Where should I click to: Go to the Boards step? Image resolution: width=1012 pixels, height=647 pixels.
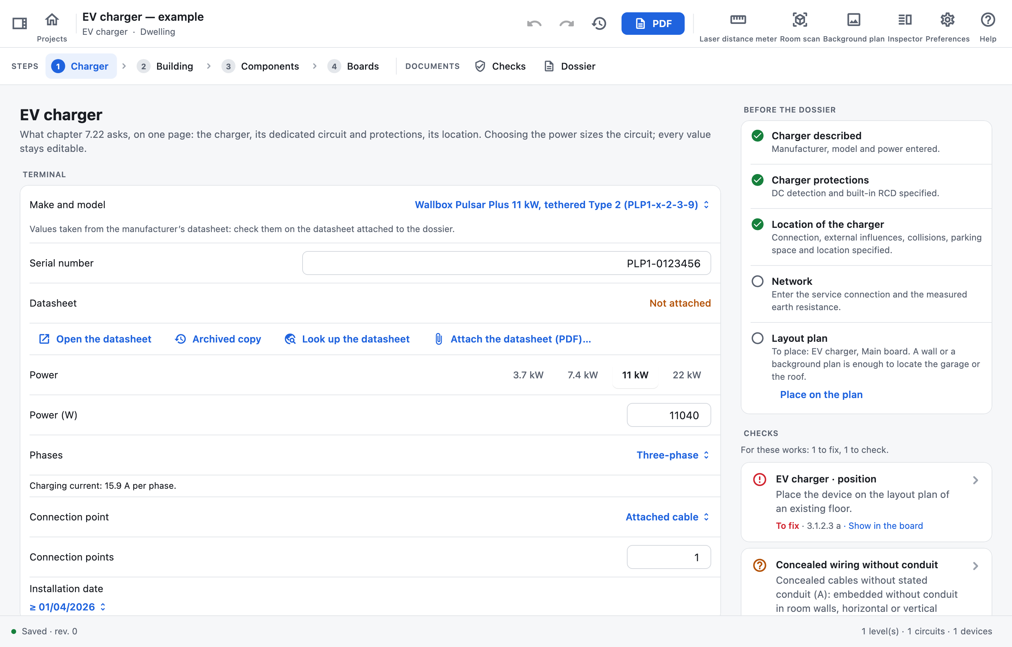(353, 66)
